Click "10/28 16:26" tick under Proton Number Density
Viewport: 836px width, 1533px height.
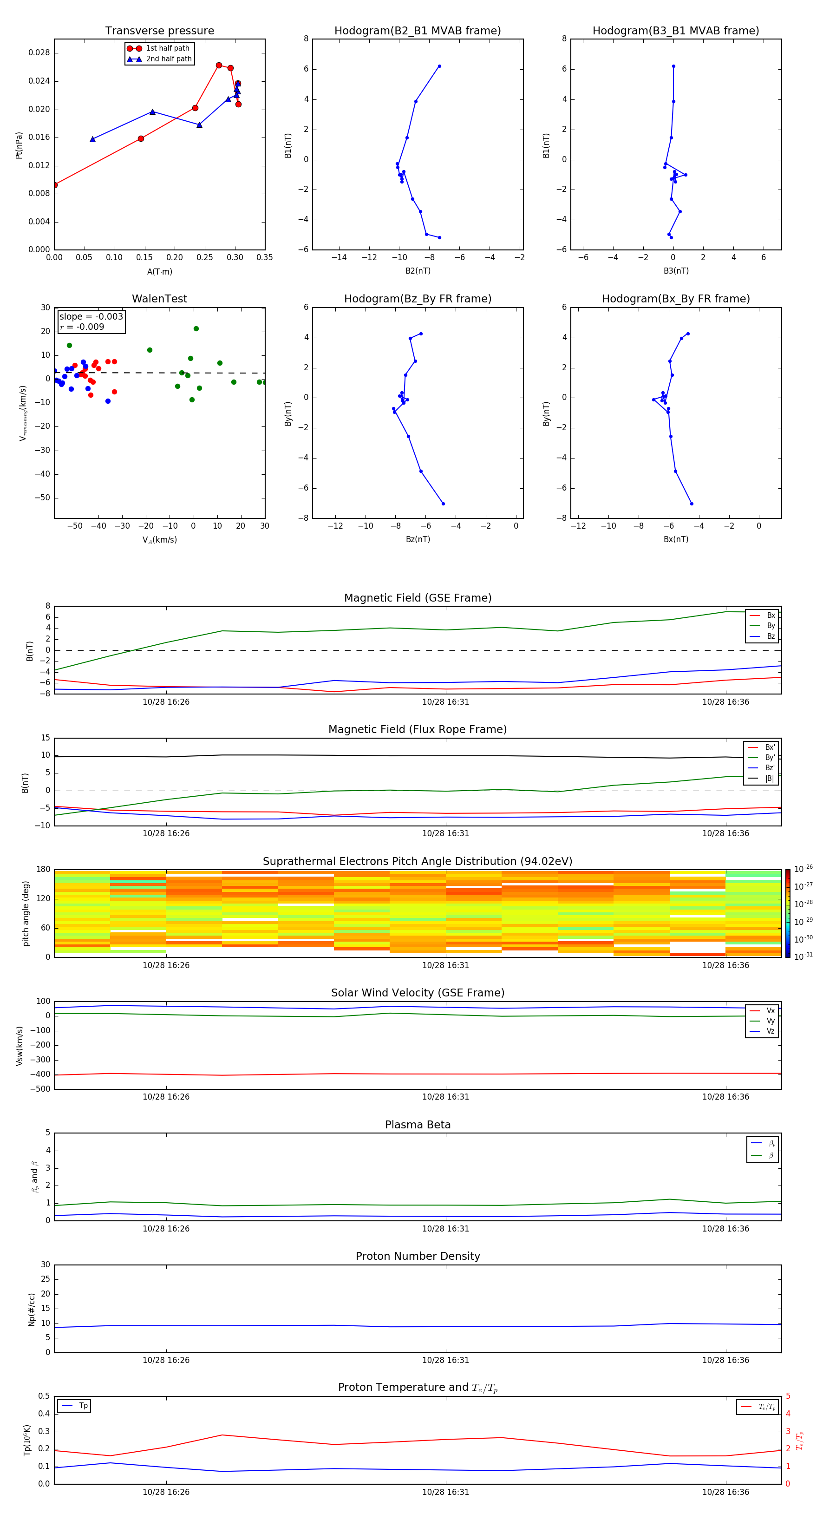166,1360
